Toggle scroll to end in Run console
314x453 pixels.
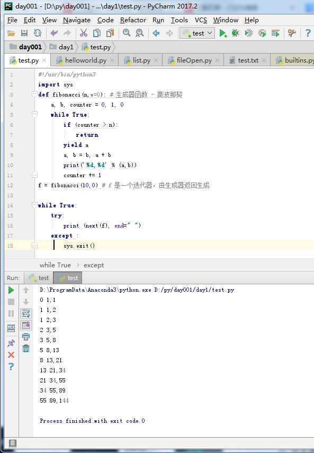pyautogui.click(x=25, y=325)
